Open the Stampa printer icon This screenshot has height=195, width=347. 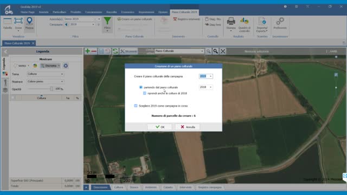(x=231, y=22)
